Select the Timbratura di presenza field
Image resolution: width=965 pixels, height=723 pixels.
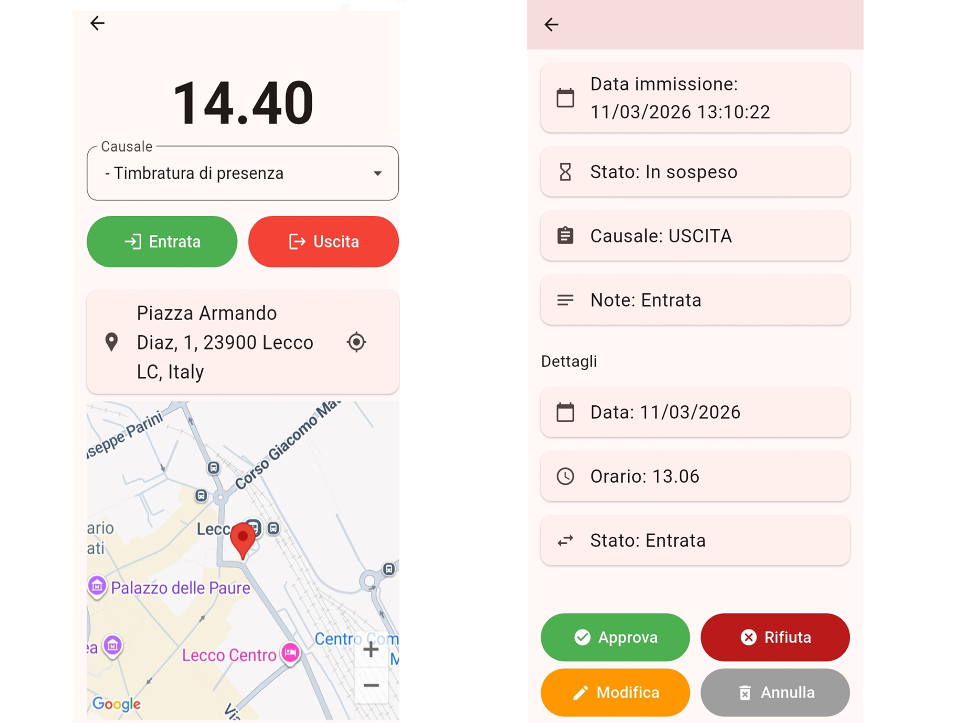tap(243, 173)
